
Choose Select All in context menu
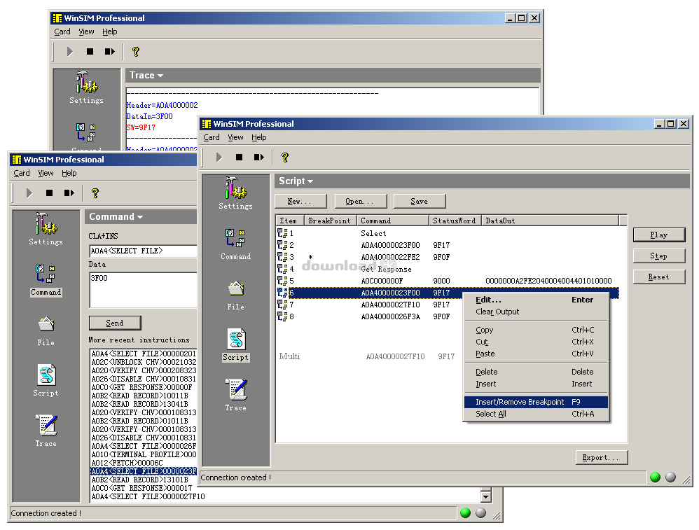point(536,414)
